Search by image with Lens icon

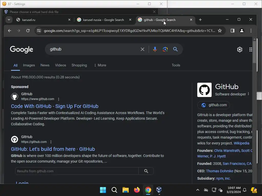click(x=165, y=49)
